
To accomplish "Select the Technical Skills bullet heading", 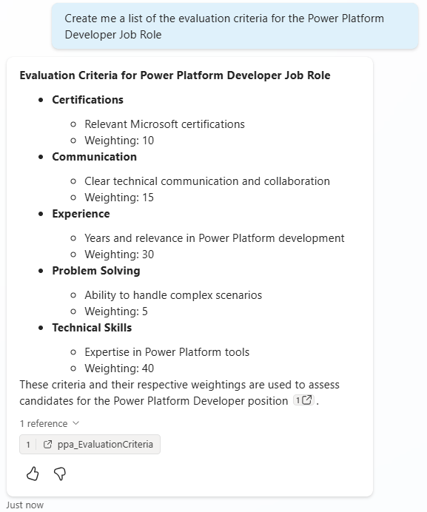I will click(92, 328).
